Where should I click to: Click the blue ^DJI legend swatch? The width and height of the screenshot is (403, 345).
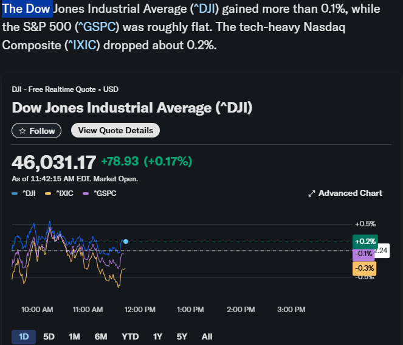tap(15, 193)
